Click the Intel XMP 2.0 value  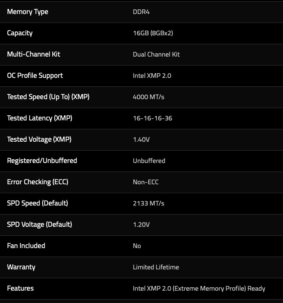[x=152, y=76]
